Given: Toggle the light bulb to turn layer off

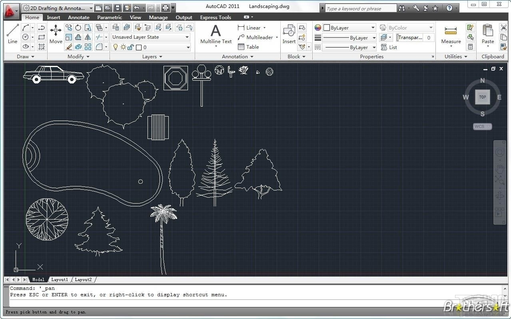Looking at the screenshot, I should (x=115, y=47).
